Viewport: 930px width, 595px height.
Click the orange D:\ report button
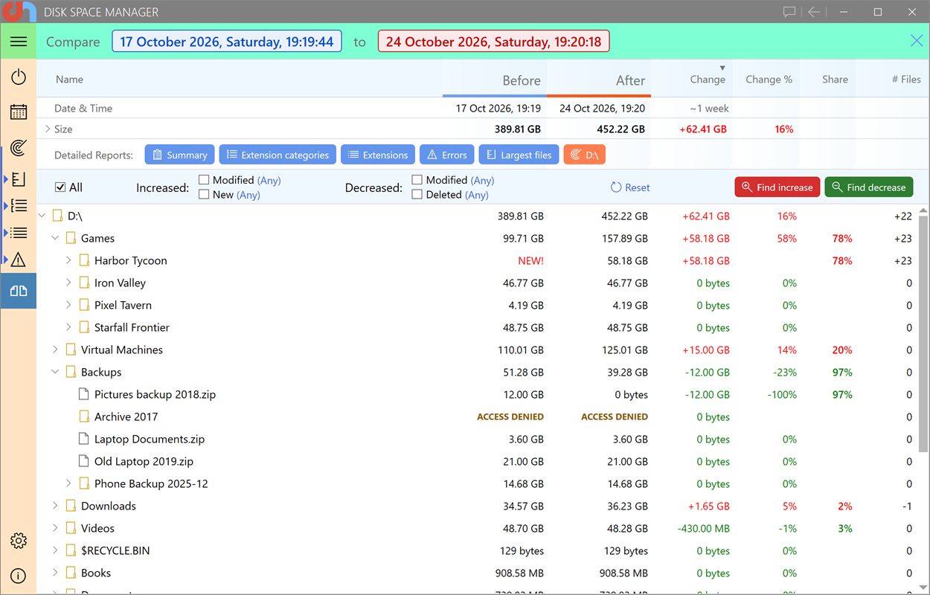584,155
